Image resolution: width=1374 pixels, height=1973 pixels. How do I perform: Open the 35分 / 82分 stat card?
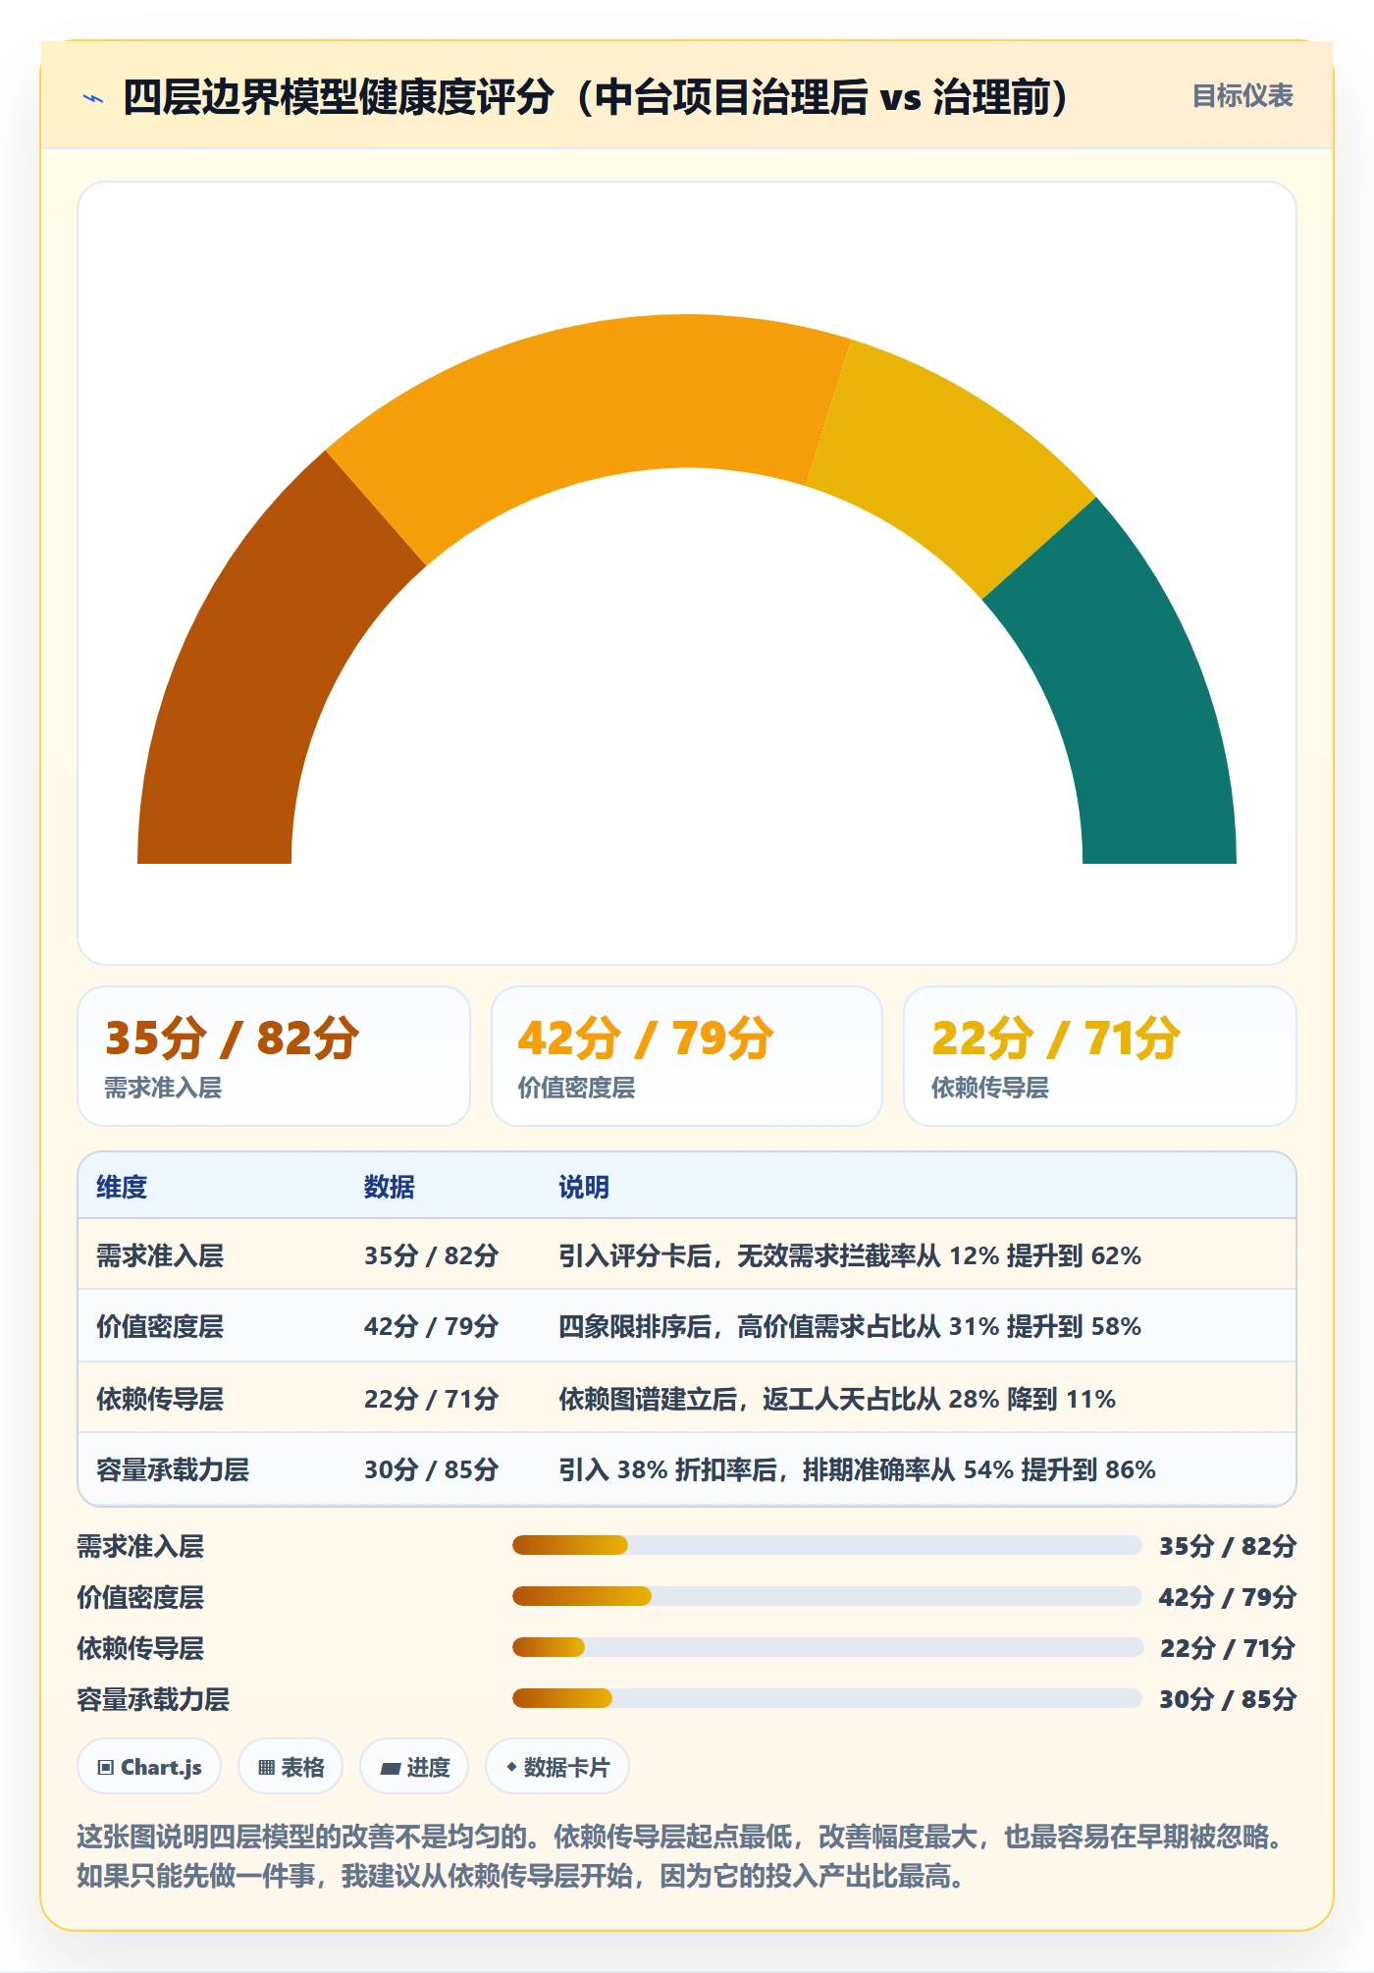point(274,1056)
